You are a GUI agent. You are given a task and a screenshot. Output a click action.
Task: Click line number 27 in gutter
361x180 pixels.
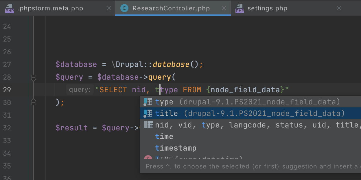7,64
